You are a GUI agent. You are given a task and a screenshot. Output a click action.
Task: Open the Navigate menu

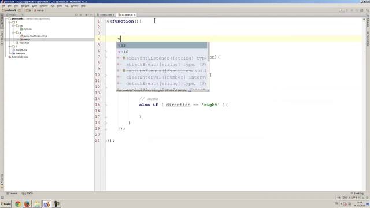[x=25, y=6]
